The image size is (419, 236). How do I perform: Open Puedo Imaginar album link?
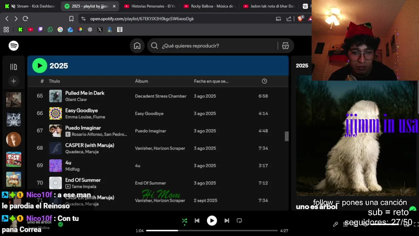[151, 131]
